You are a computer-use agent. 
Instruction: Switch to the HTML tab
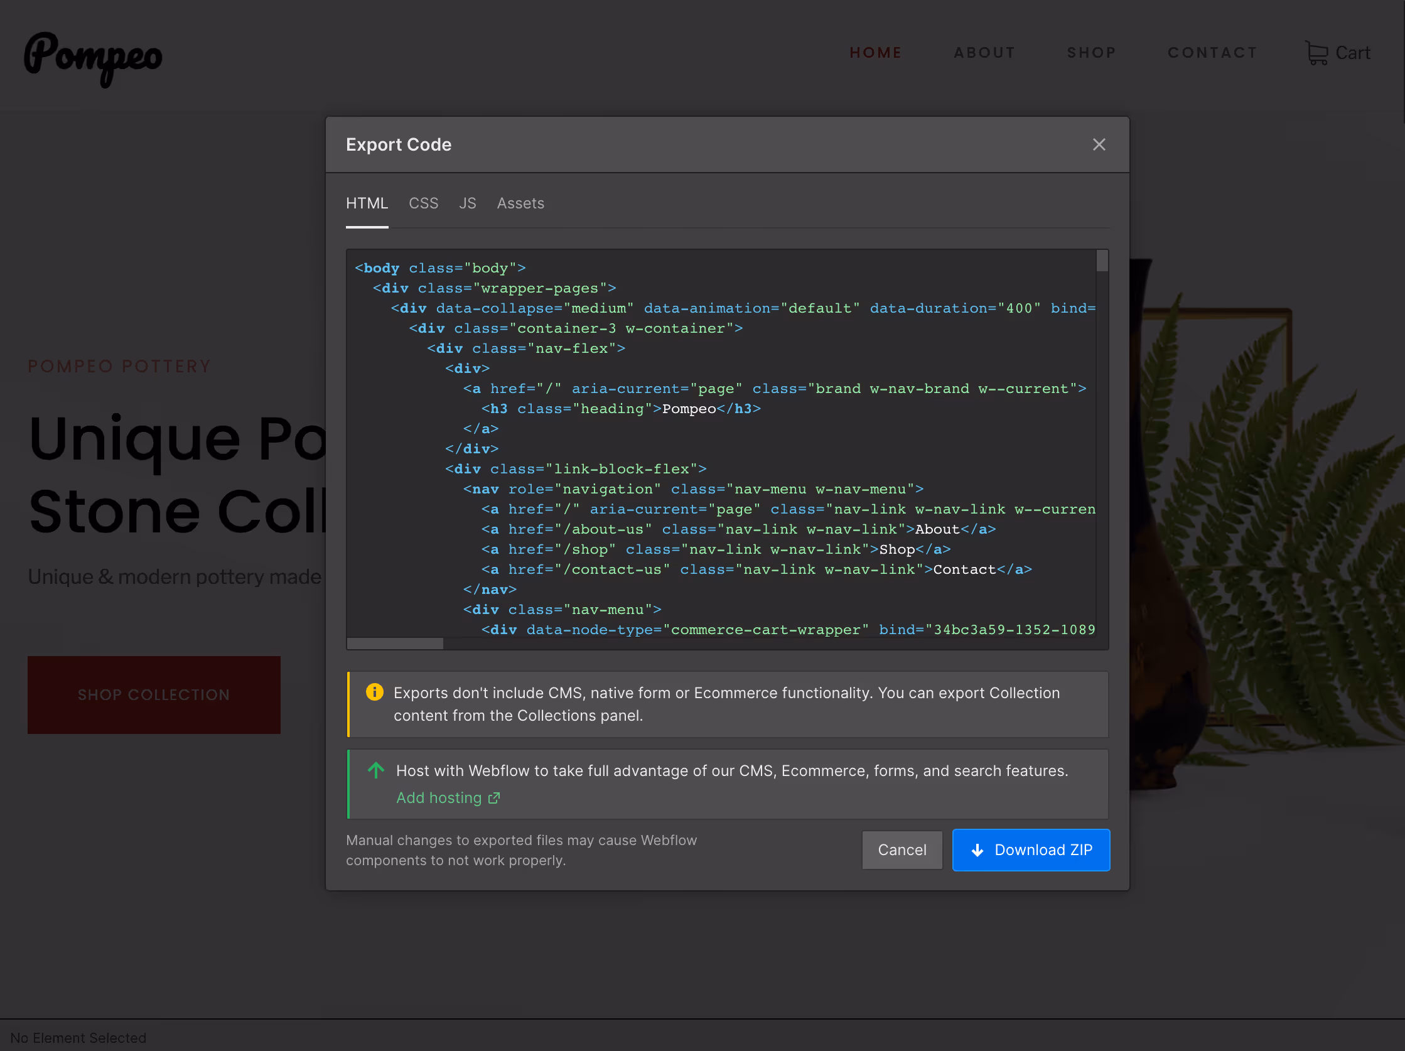coord(367,203)
